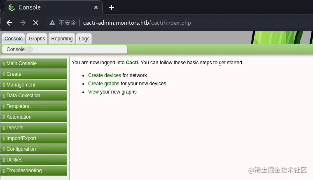Viewport: 313px width, 180px height.
Task: Click the 不安全 security label
Action: 68,23
